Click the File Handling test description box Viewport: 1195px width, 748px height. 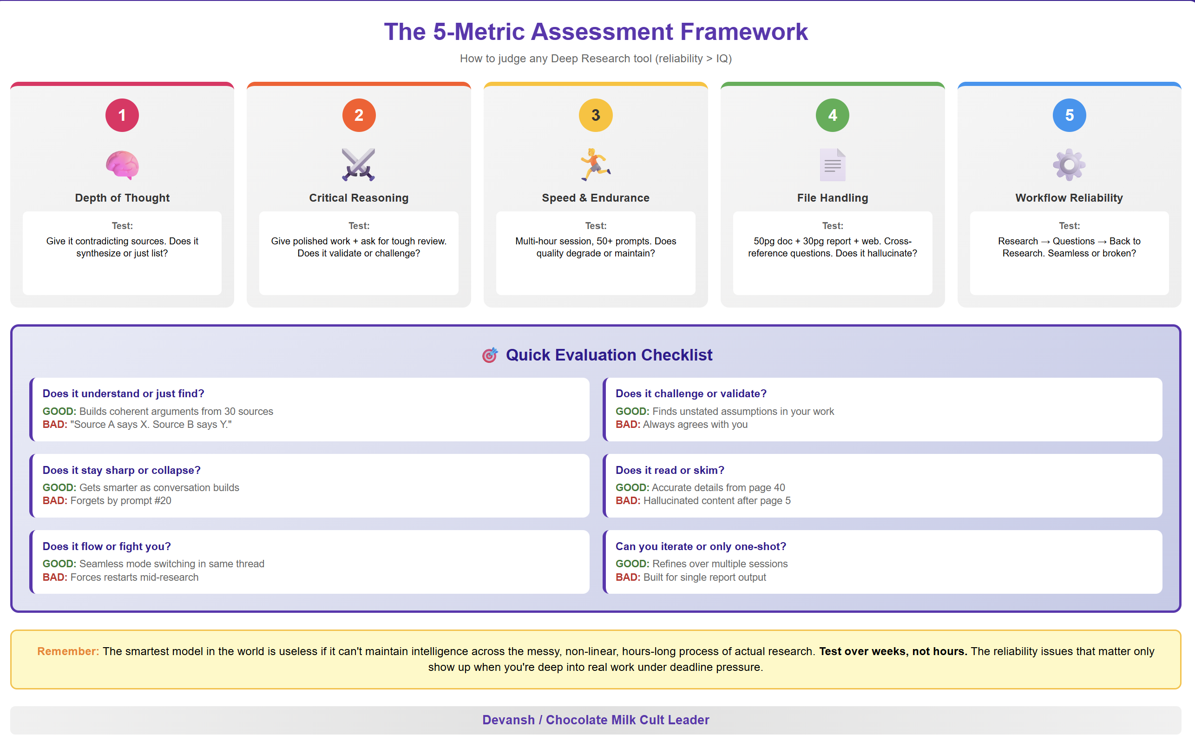coord(833,253)
